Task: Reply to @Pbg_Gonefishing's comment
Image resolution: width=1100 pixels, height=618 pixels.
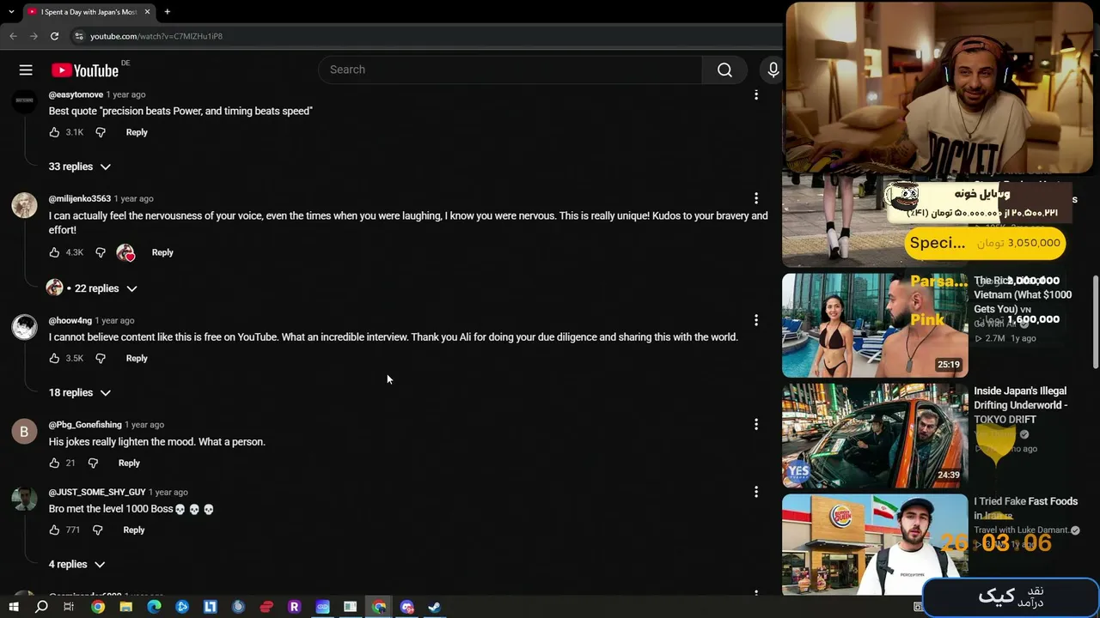Action: [x=129, y=463]
